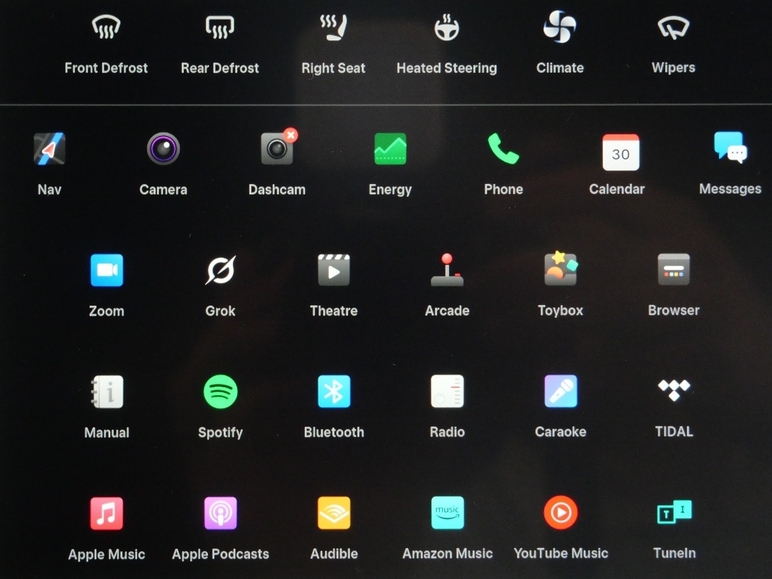Open the TIDAL music app
Screen dimensions: 772x579
pos(674,390)
